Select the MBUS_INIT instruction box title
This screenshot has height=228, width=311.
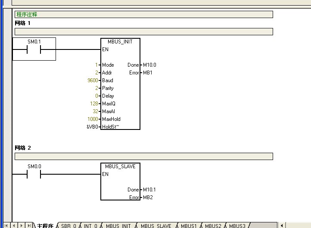coord(120,42)
